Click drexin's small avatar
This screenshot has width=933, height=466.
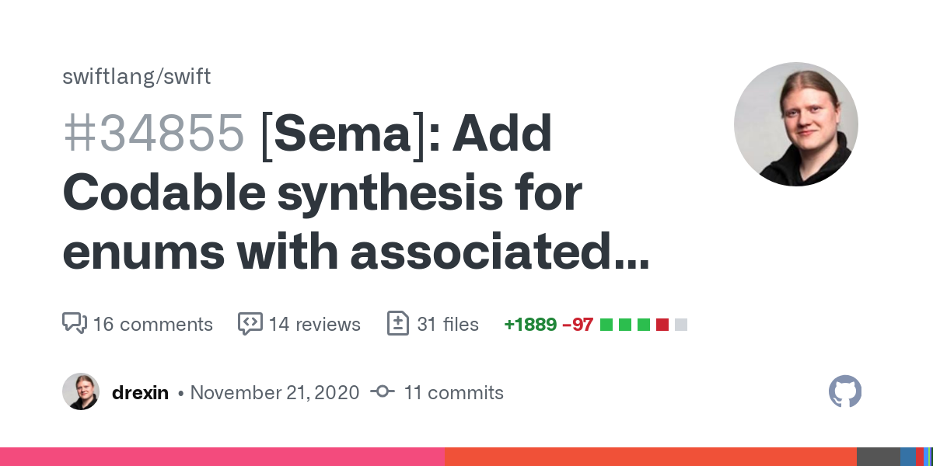tap(81, 391)
